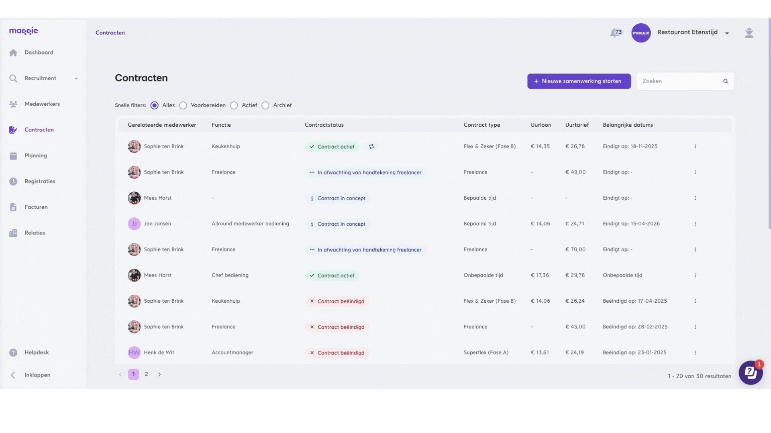Expand the Recruitment submenu arrow
Screen dimensions: 771x433
76,79
